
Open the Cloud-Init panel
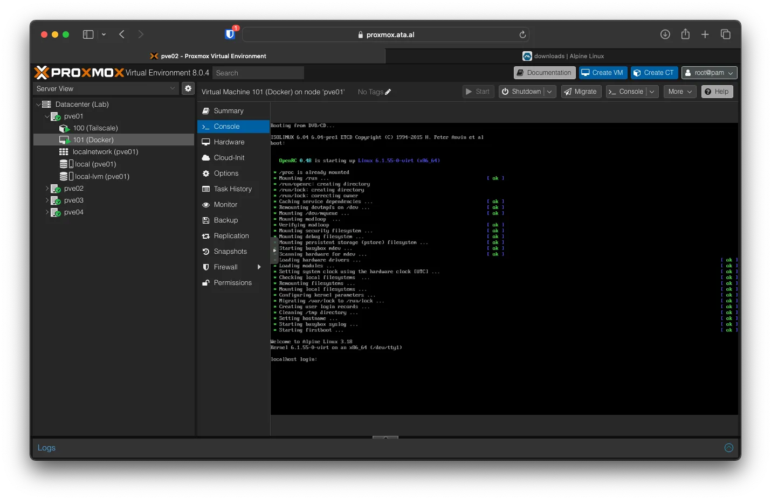pos(233,158)
